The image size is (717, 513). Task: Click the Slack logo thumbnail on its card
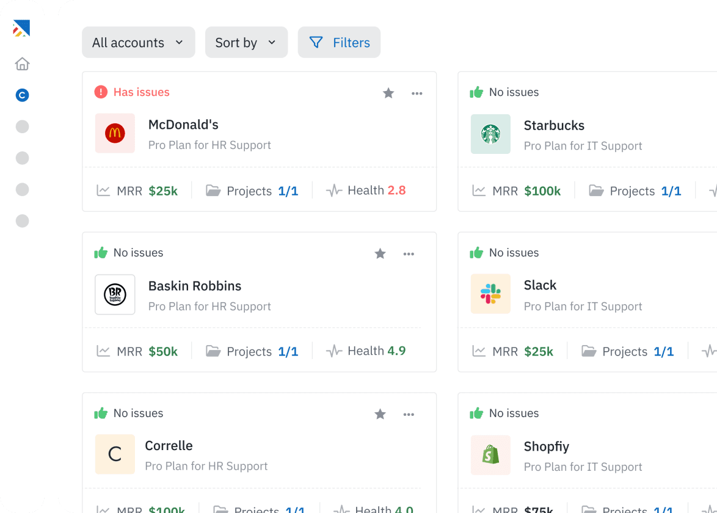(490, 294)
